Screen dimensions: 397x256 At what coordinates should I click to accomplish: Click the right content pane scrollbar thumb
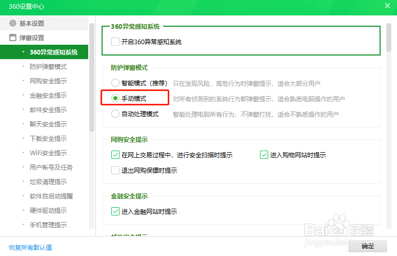(389, 38)
